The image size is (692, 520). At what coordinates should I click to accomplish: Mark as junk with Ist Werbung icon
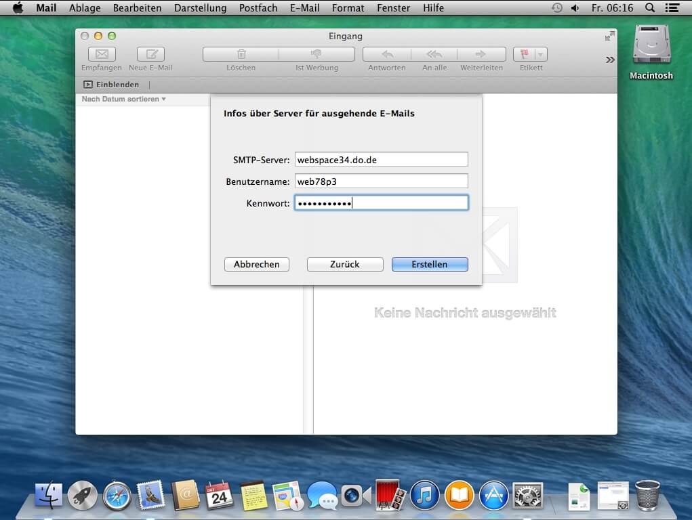(x=317, y=54)
